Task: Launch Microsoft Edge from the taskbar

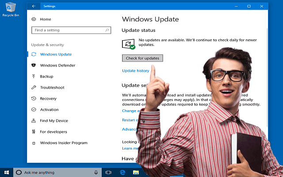Action: click(x=122, y=173)
